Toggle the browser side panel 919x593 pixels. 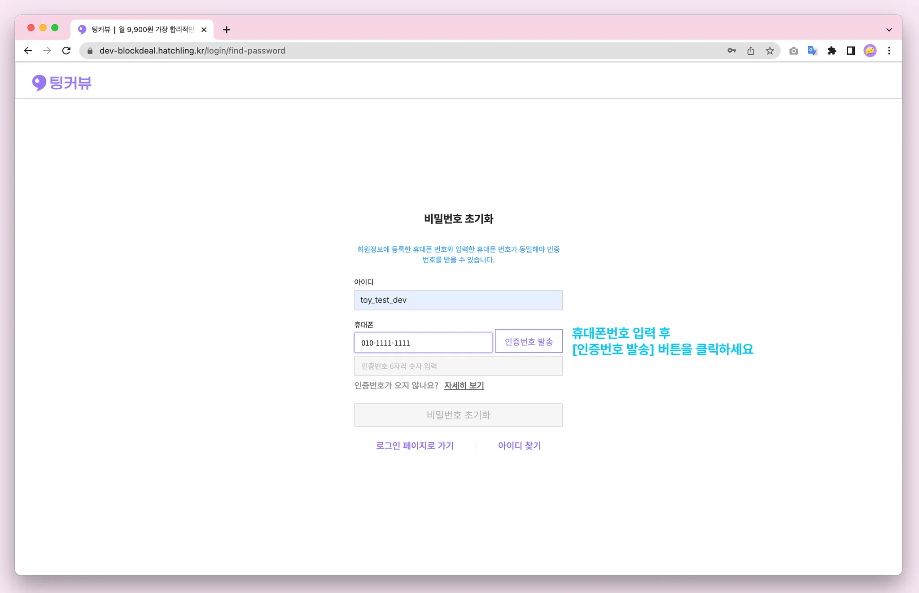[851, 51]
